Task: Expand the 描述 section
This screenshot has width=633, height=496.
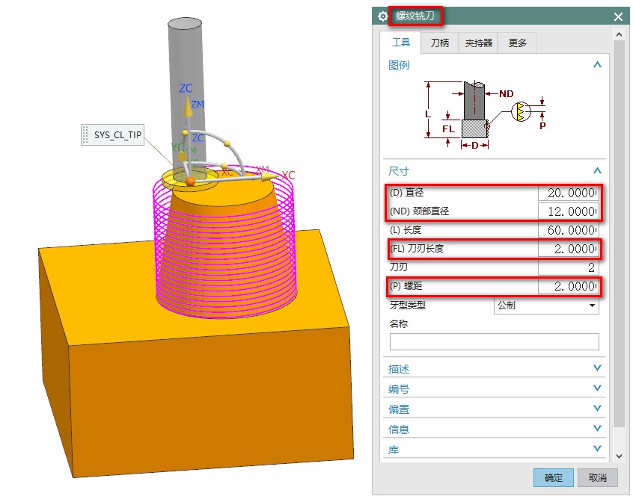Action: [596, 368]
